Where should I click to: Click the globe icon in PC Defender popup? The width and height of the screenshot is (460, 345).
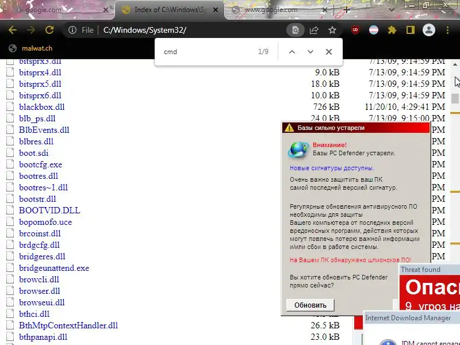coord(298,149)
